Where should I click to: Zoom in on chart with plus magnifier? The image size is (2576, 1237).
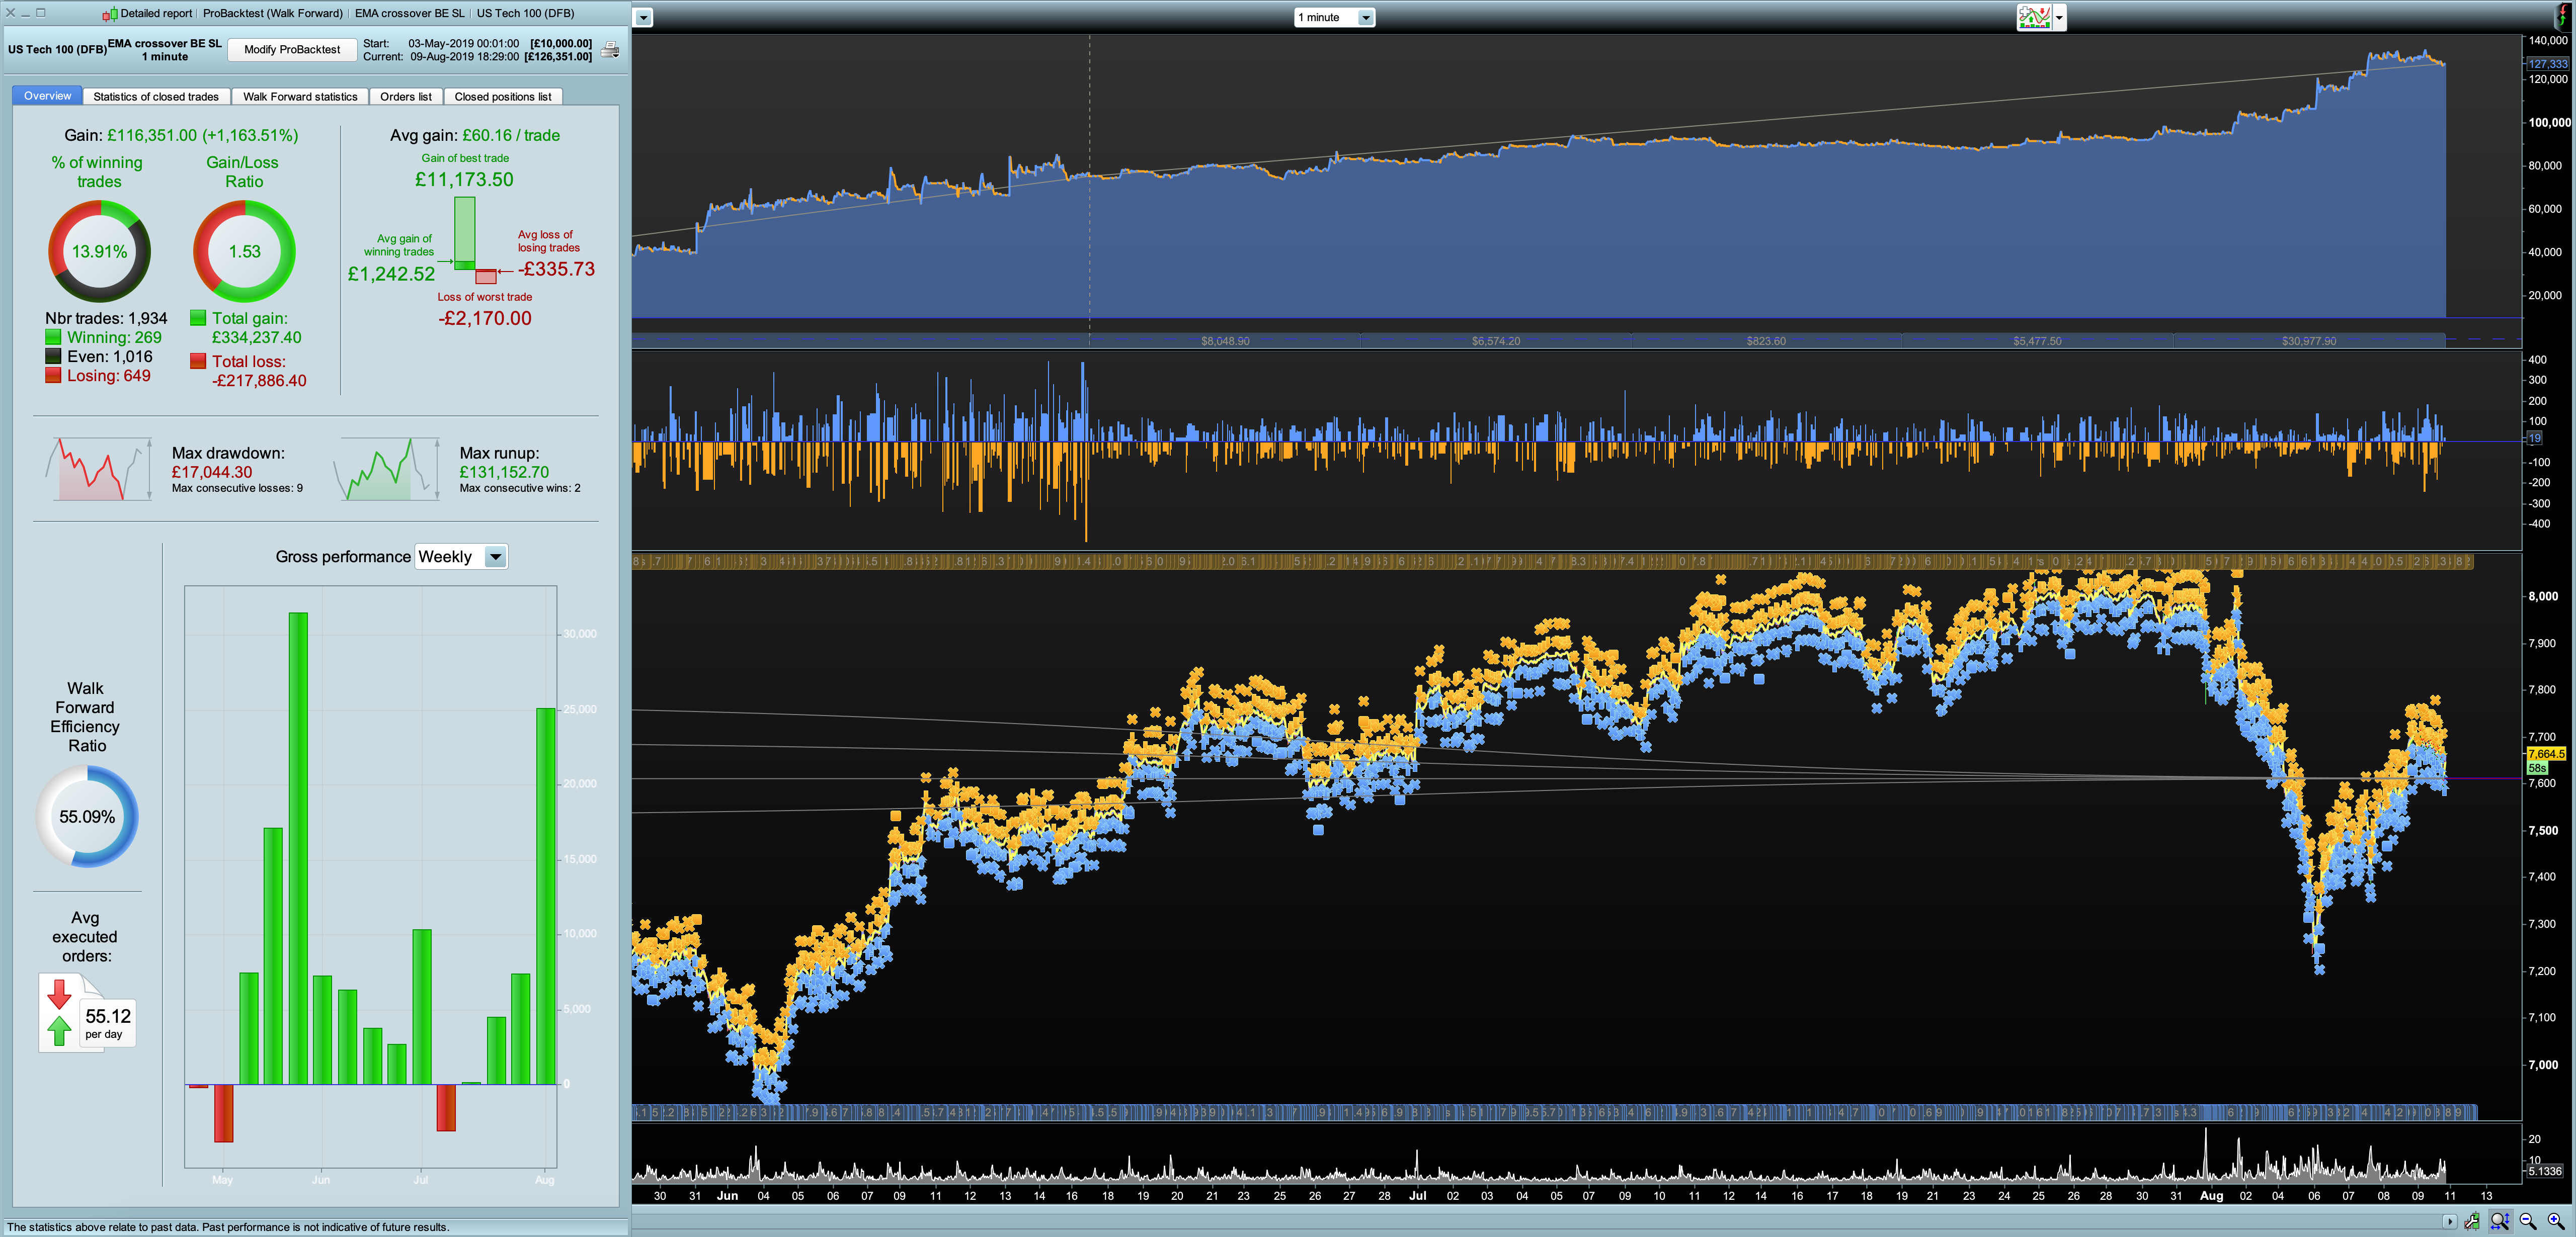tap(2555, 1220)
